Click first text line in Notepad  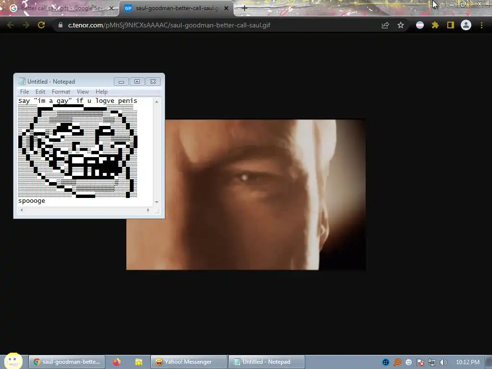[78, 101]
